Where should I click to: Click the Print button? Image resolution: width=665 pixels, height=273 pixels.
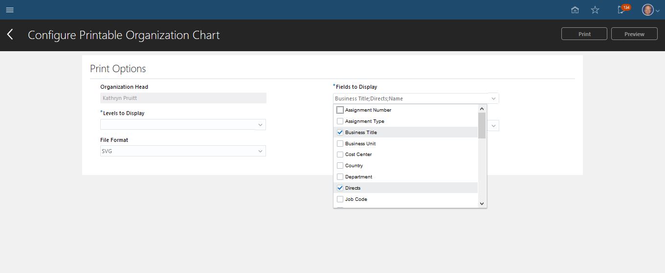[x=584, y=34]
